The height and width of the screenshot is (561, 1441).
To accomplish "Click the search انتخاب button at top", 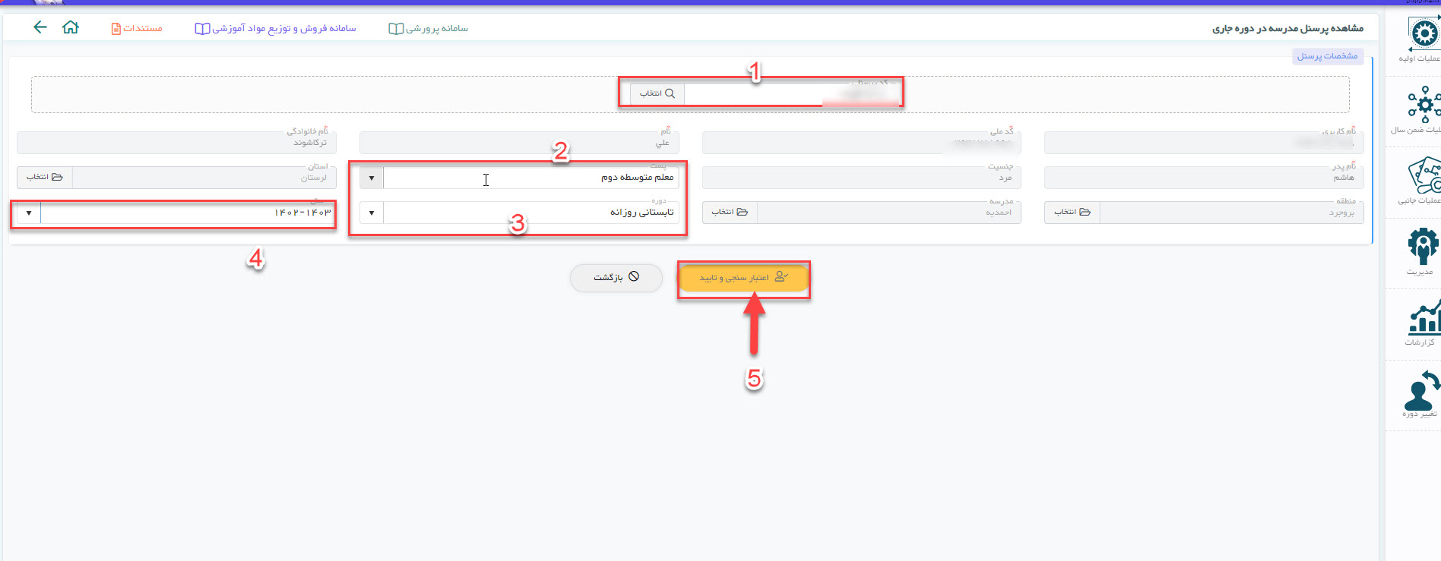I will click(657, 93).
